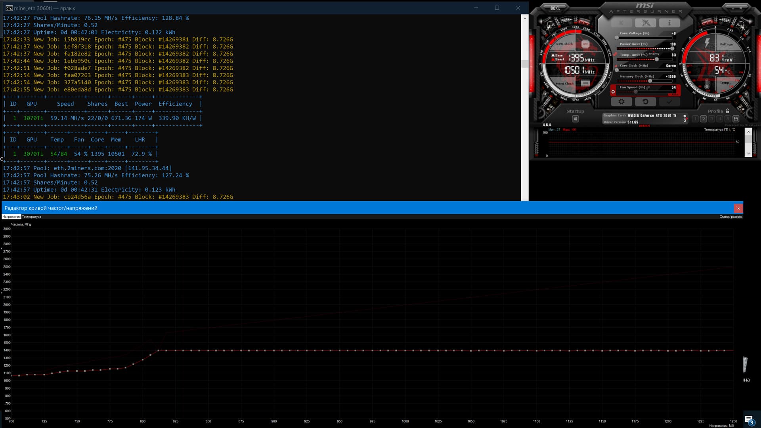Click the Fan Speed slider handle
The image size is (761, 428).
636,92
